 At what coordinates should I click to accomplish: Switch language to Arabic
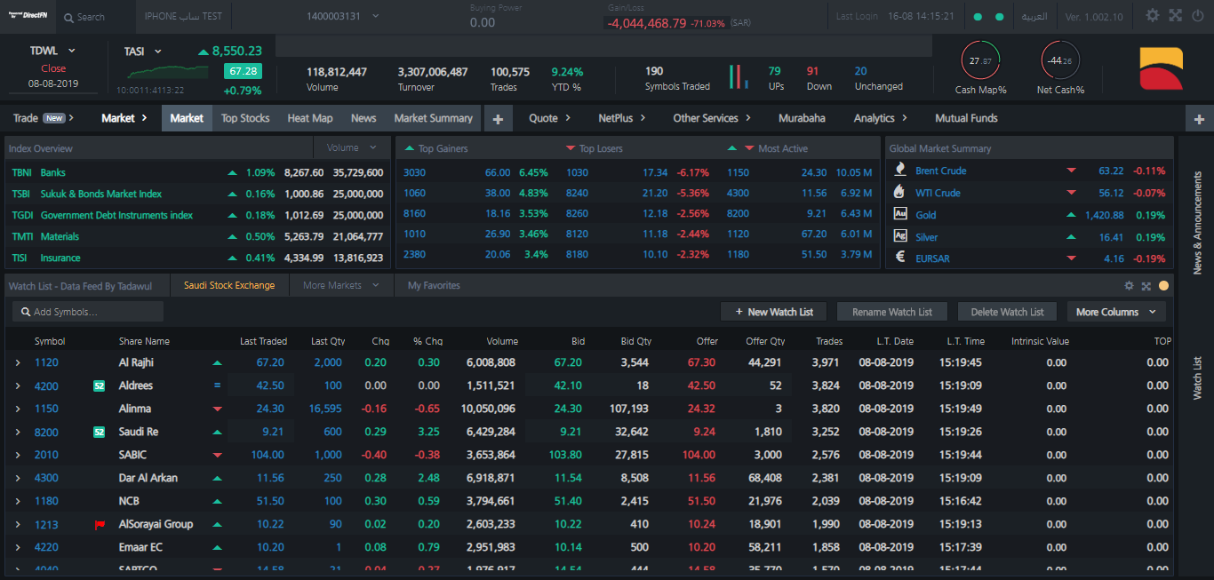tap(1034, 17)
